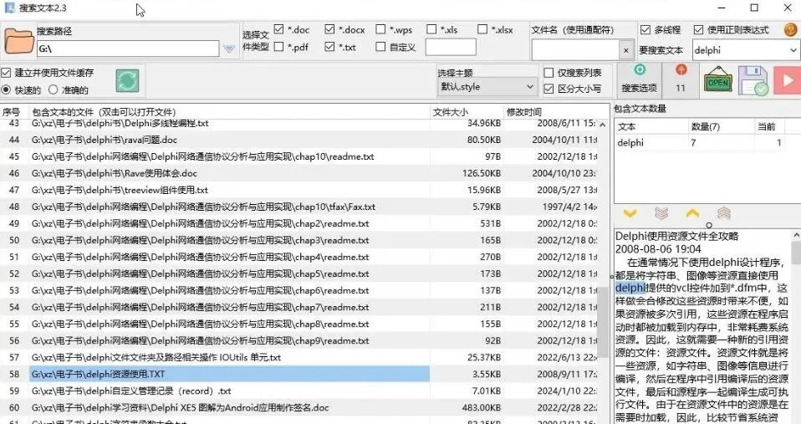Click the preview pane scroll-up arrow
This screenshot has width=801, height=424.
796,235
